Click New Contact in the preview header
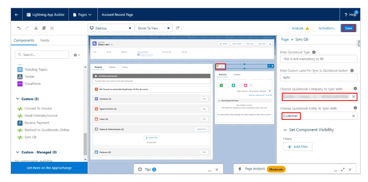 (x=237, y=44)
